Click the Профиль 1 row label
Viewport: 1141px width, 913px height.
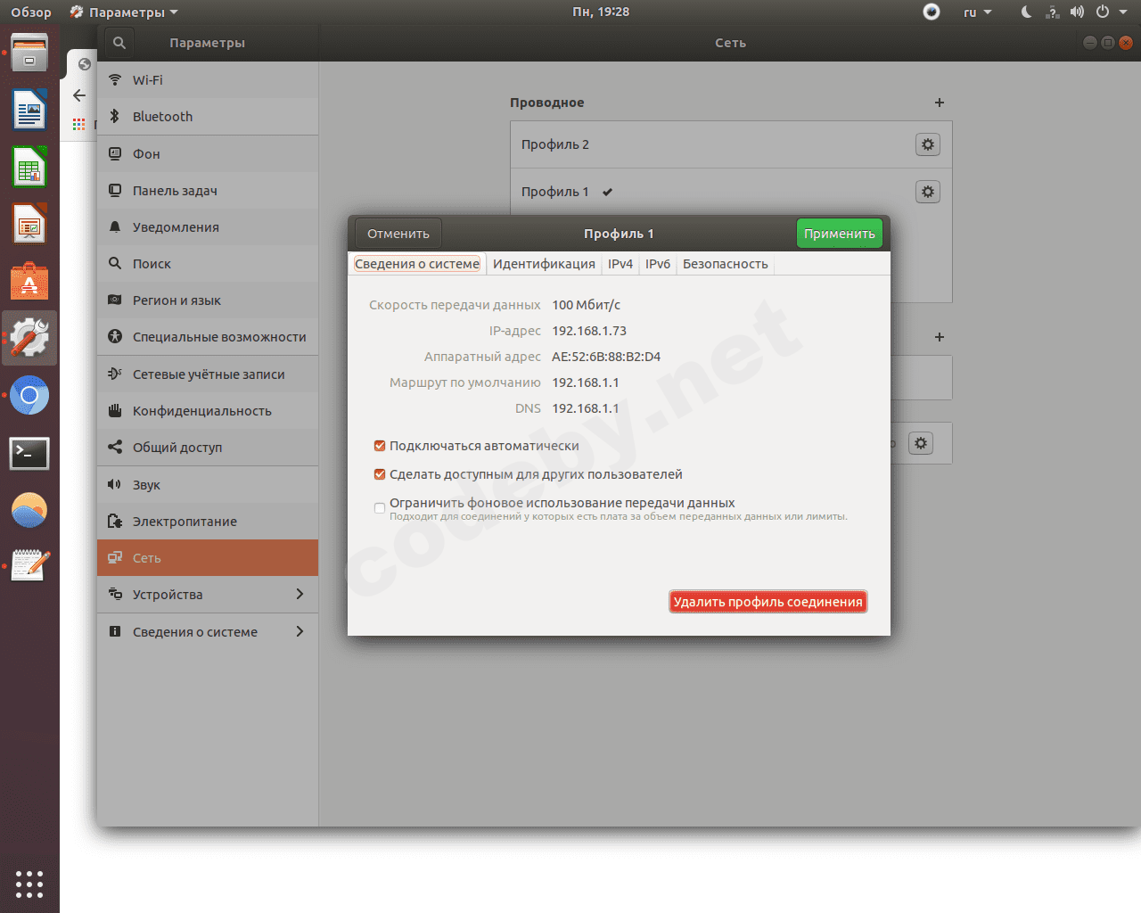click(555, 192)
